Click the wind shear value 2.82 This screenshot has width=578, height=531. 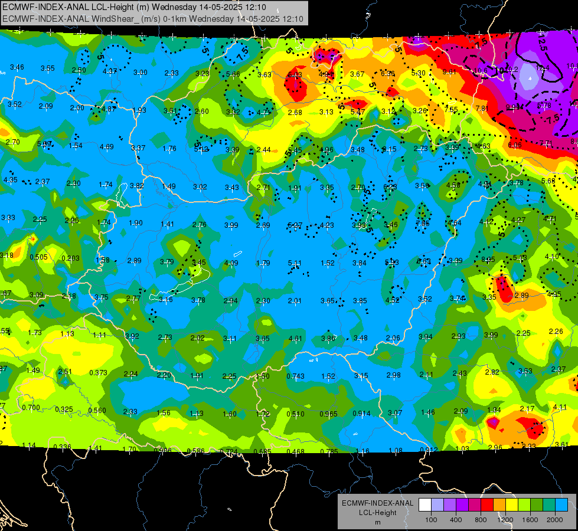(492, 372)
